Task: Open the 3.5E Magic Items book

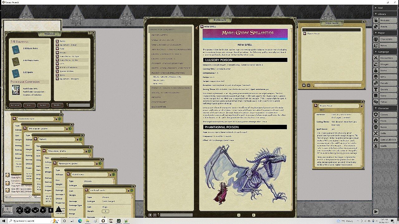Action: coord(16,61)
